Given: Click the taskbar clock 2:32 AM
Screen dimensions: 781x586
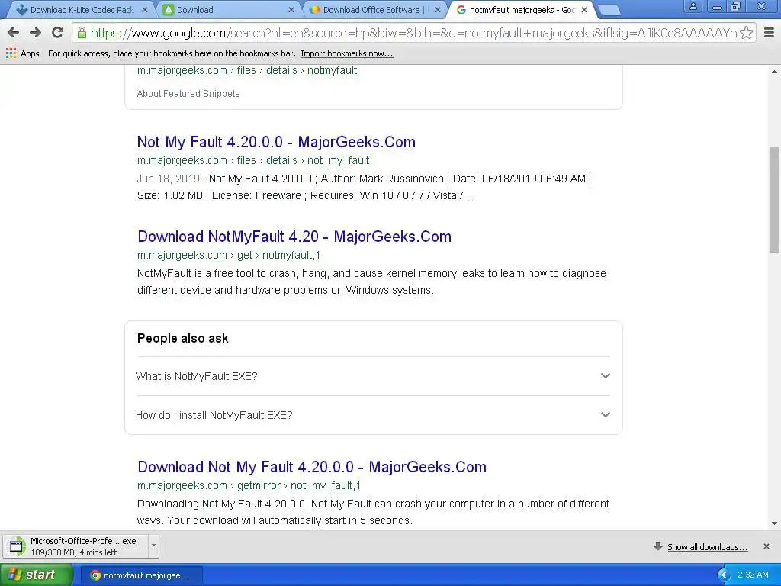Looking at the screenshot, I should [753, 575].
